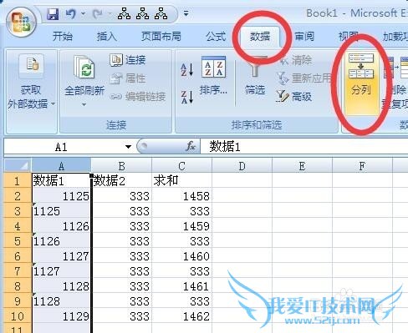Screen dimensions: 408x333
Task: Click cell A1 containing 数据1
Action: point(61,181)
